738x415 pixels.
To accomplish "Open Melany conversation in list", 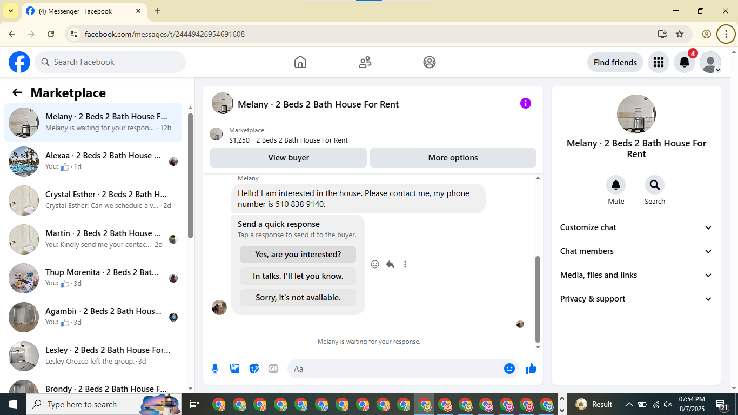I will [93, 123].
